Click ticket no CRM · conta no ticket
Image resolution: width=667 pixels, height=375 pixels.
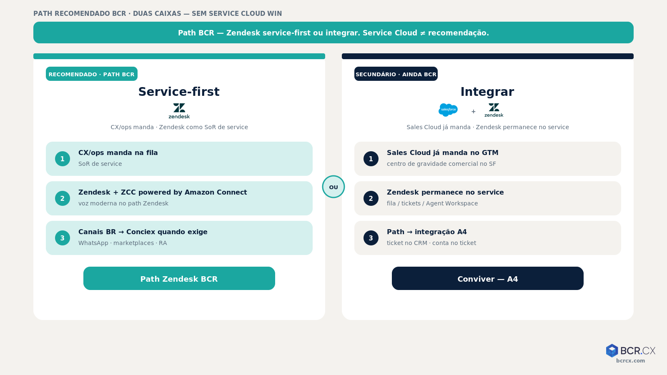(431, 243)
